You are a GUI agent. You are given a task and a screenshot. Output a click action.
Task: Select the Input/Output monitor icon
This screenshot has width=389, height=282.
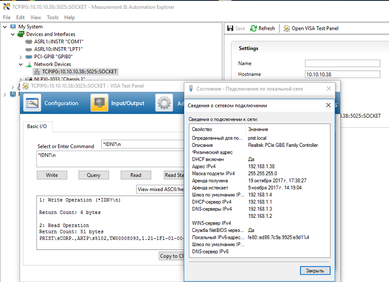coord(99,103)
